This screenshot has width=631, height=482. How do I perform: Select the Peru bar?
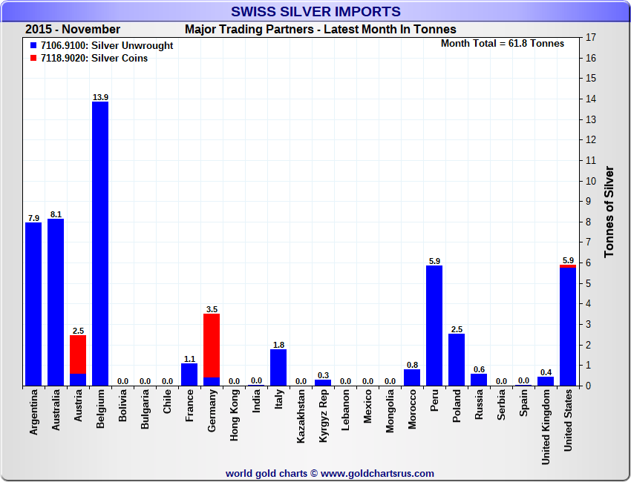pos(434,326)
